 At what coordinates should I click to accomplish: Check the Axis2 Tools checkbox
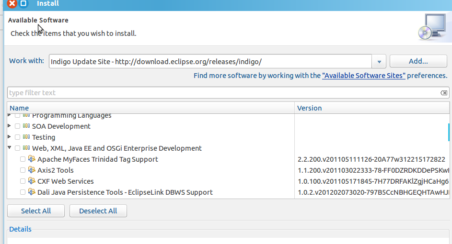point(23,170)
